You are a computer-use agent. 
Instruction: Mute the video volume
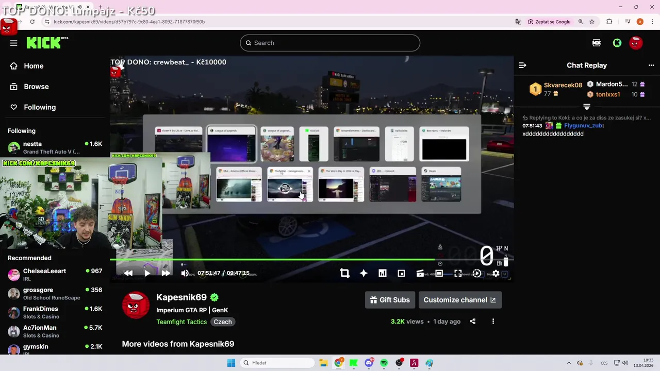pyautogui.click(x=185, y=273)
